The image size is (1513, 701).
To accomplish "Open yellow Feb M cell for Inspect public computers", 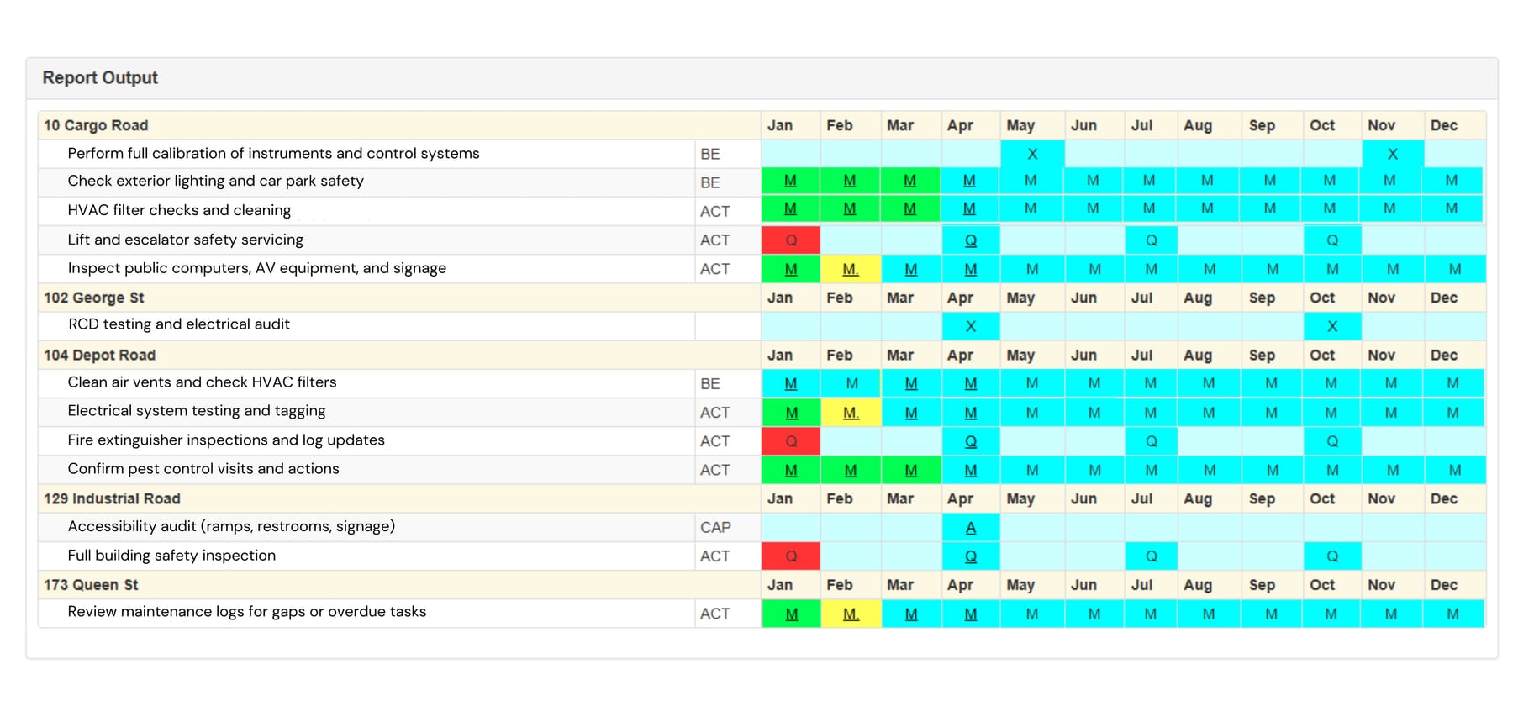I will click(x=851, y=269).
